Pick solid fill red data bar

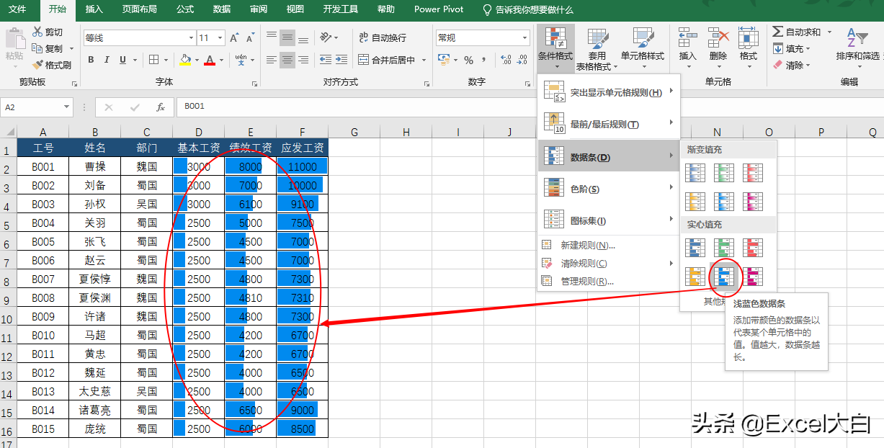click(x=753, y=248)
